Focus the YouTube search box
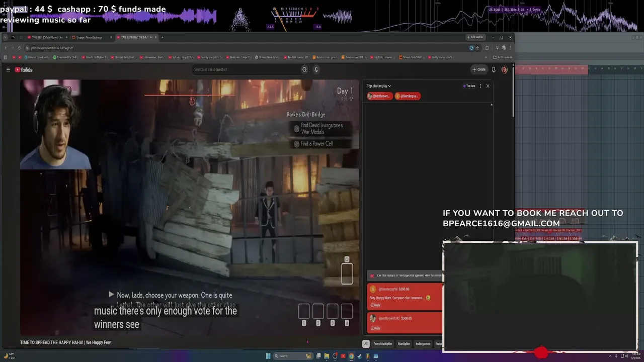The width and height of the screenshot is (644, 362). pos(247,70)
